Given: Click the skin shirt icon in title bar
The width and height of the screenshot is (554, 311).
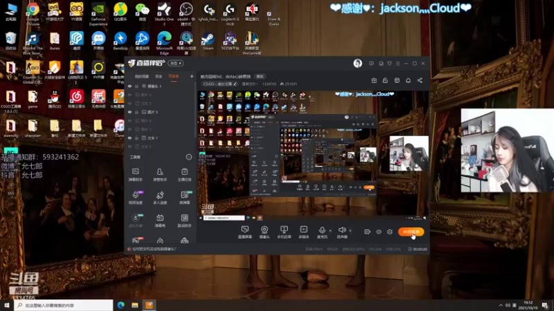Looking at the screenshot, I should 389,64.
